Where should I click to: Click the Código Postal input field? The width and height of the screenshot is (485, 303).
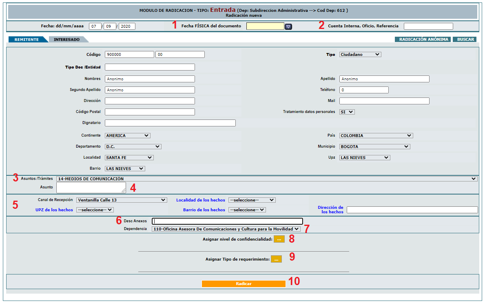150,112
